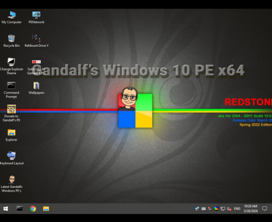Open the network computers tray icon
The width and height of the screenshot is (272, 222).
click(x=197, y=208)
